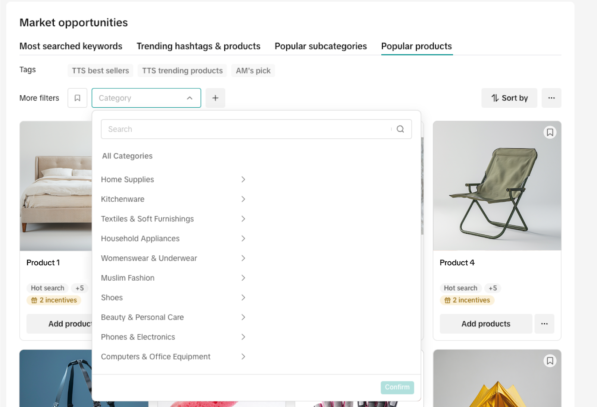Collapse the Category filter dropdown

pos(190,98)
